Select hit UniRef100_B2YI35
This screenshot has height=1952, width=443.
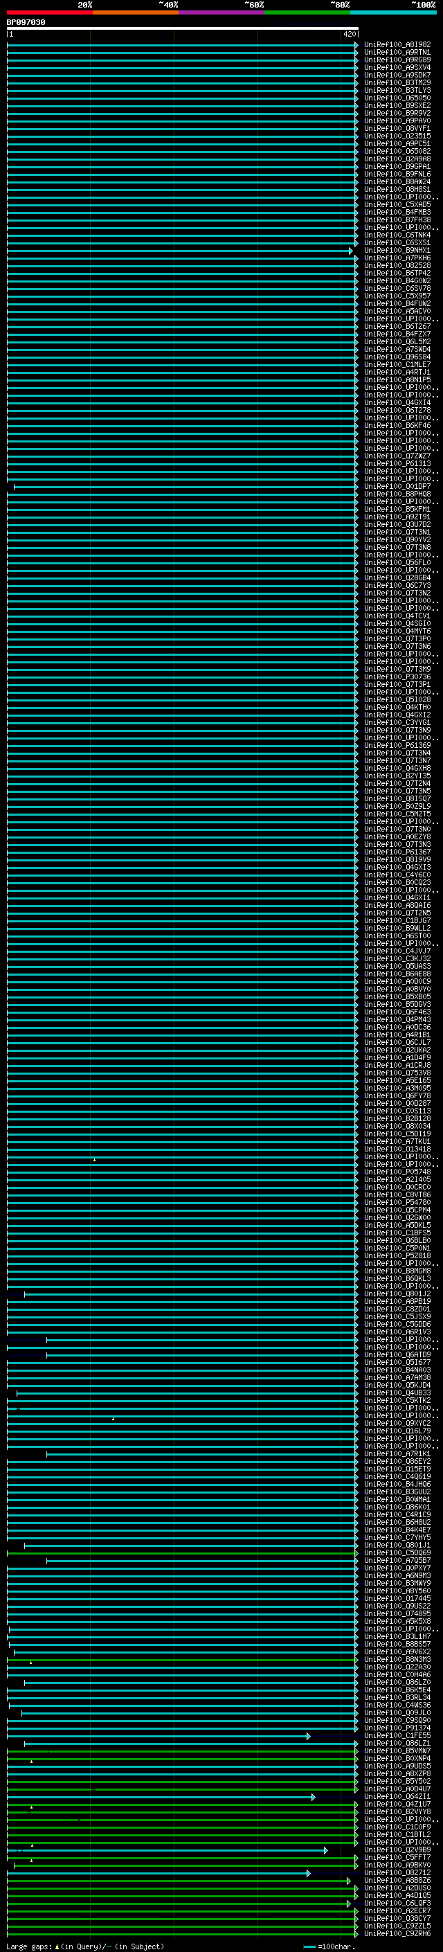click(397, 777)
